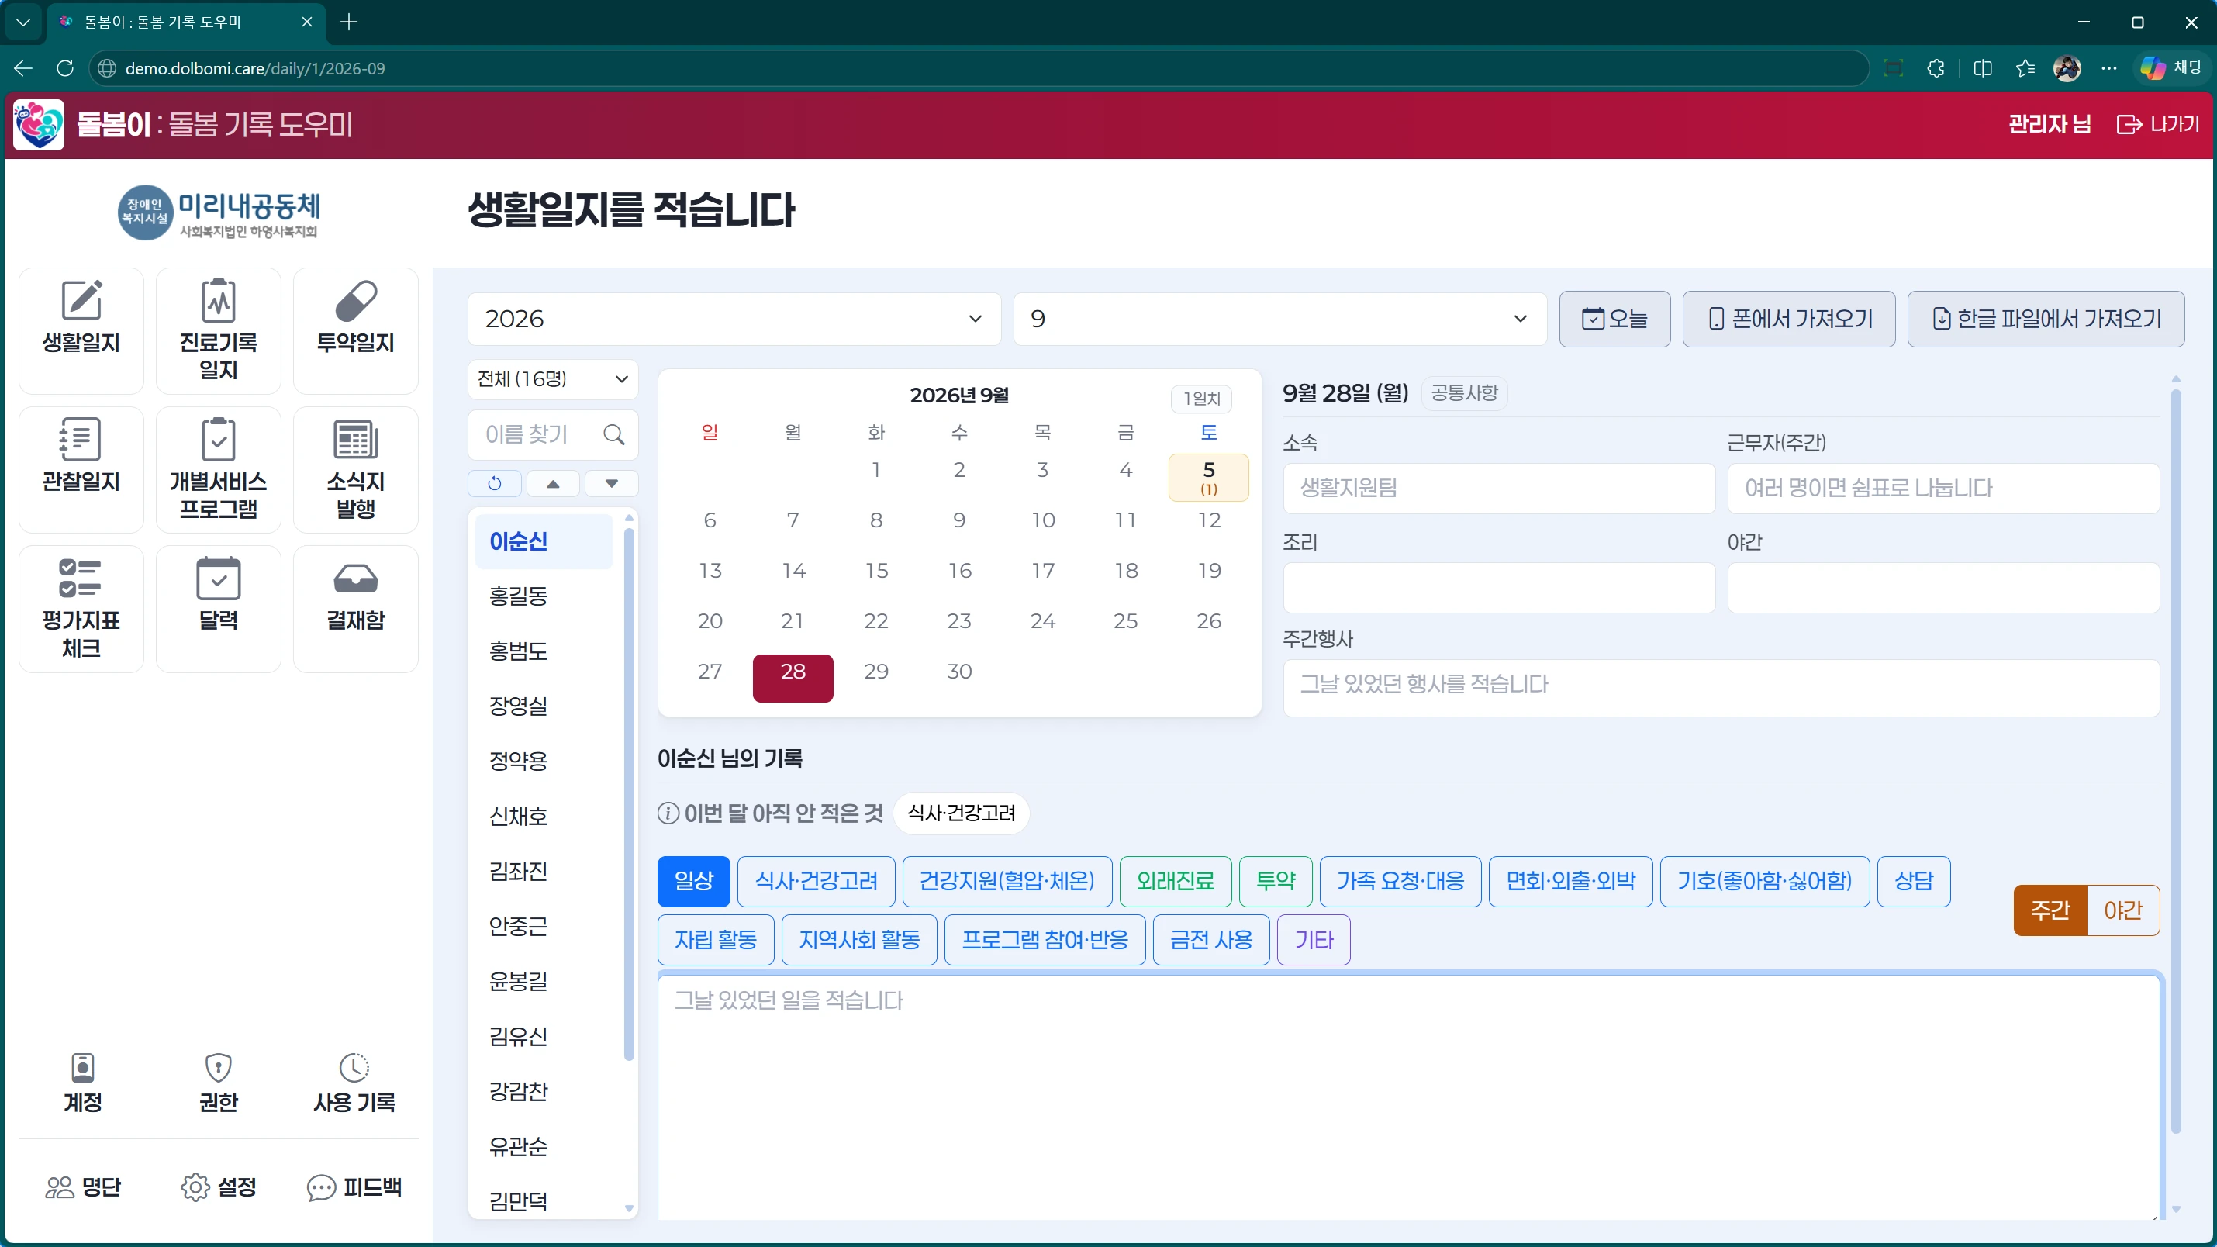Open the 평가지표 체크 icon
Viewport: 2217px width, 1247px height.
[x=81, y=609]
